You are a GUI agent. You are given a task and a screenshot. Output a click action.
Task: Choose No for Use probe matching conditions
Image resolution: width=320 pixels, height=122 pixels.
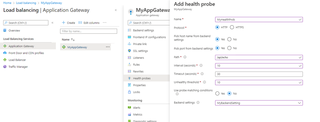[229, 93]
